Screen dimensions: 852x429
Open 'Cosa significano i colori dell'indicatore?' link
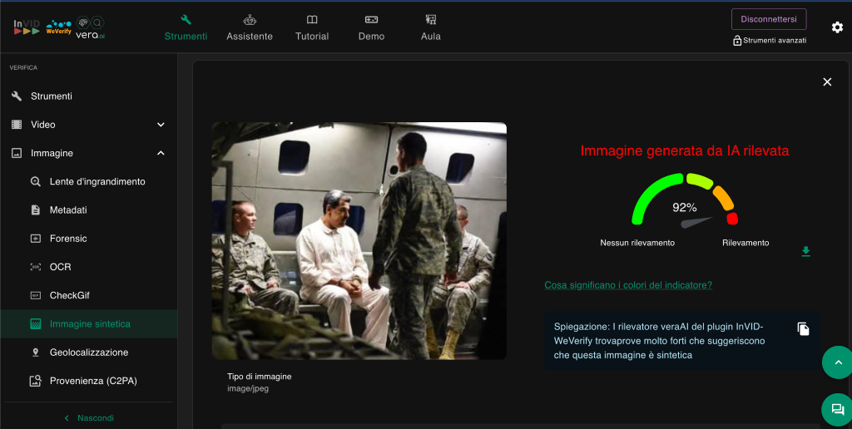(628, 285)
